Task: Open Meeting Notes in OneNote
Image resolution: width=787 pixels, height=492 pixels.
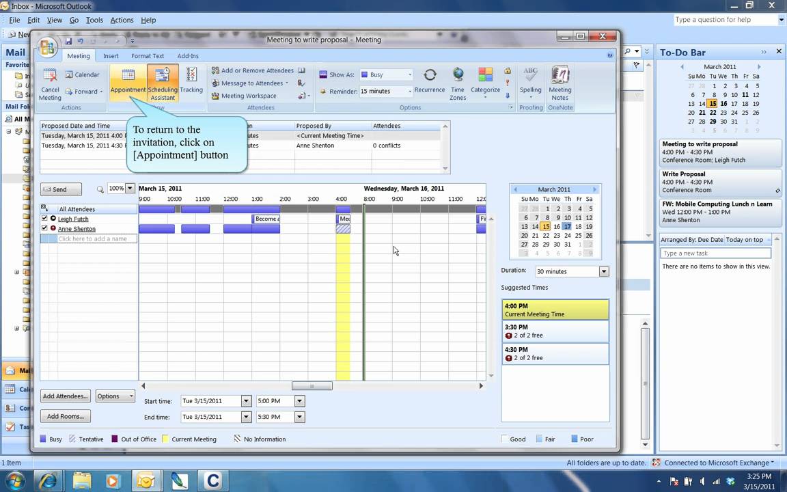Action: point(560,84)
